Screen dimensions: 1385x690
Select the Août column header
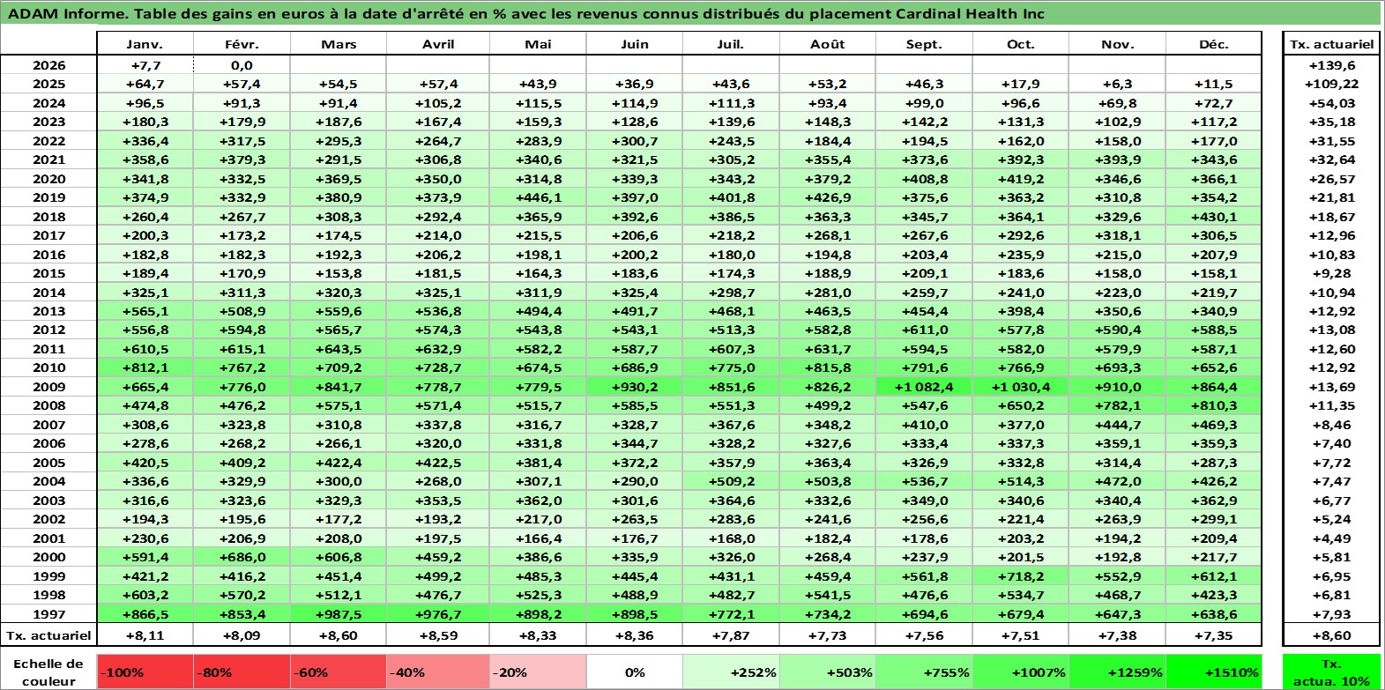[828, 44]
